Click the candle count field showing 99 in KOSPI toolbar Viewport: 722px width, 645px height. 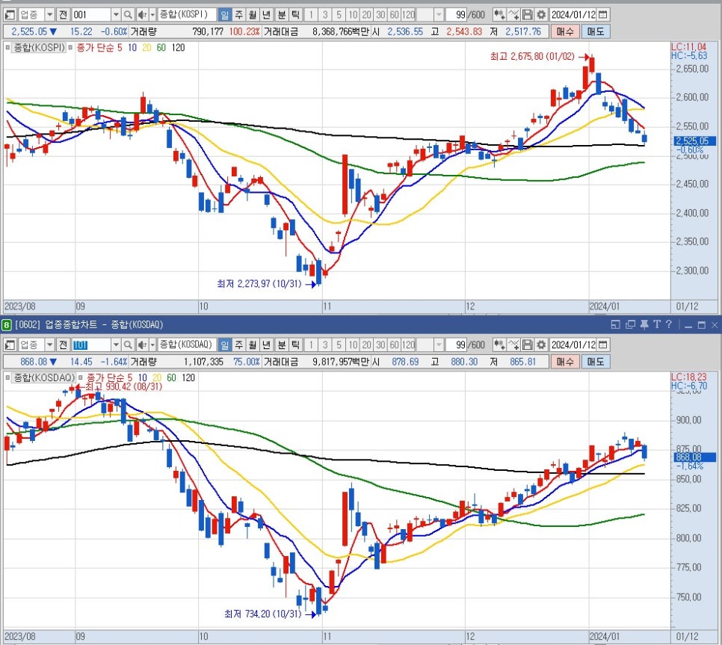[457, 15]
